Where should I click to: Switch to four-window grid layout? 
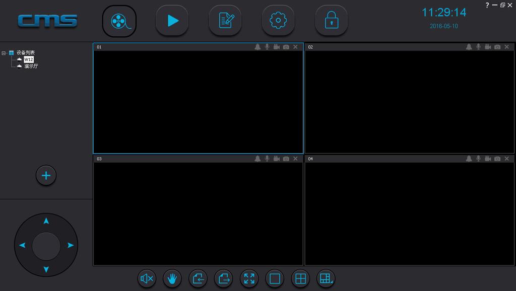300,279
